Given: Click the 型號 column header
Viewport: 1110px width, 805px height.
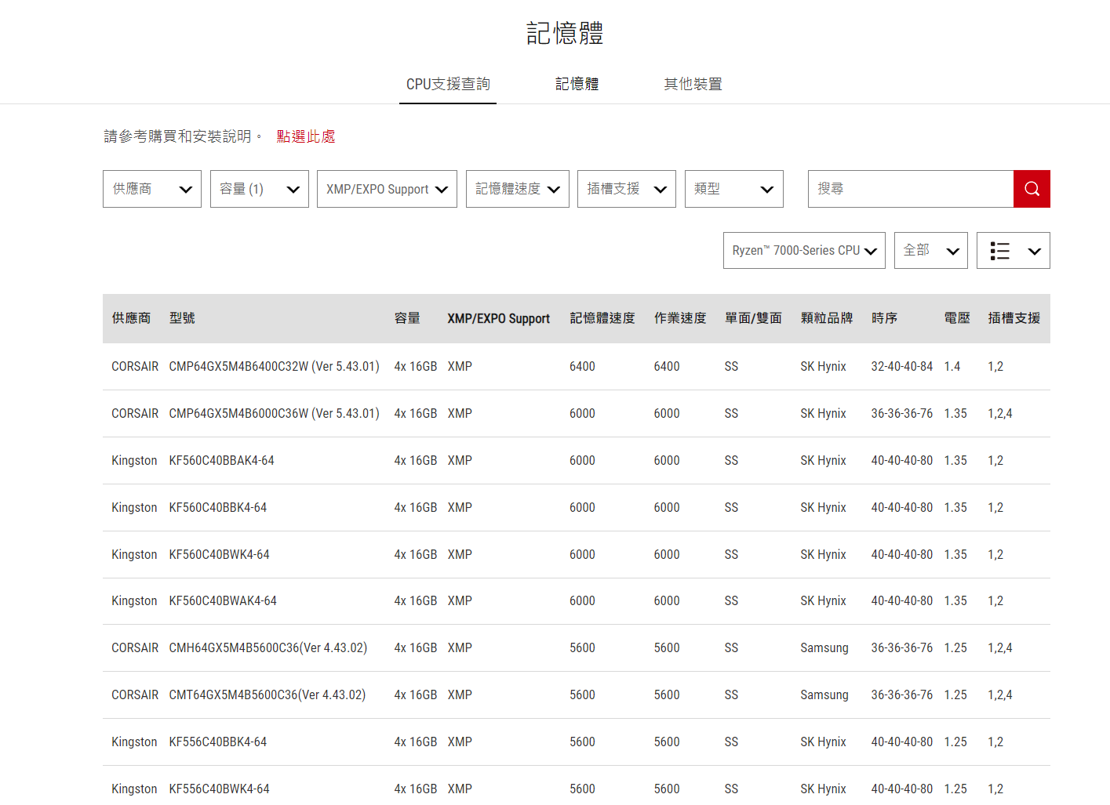Looking at the screenshot, I should pyautogui.click(x=182, y=318).
